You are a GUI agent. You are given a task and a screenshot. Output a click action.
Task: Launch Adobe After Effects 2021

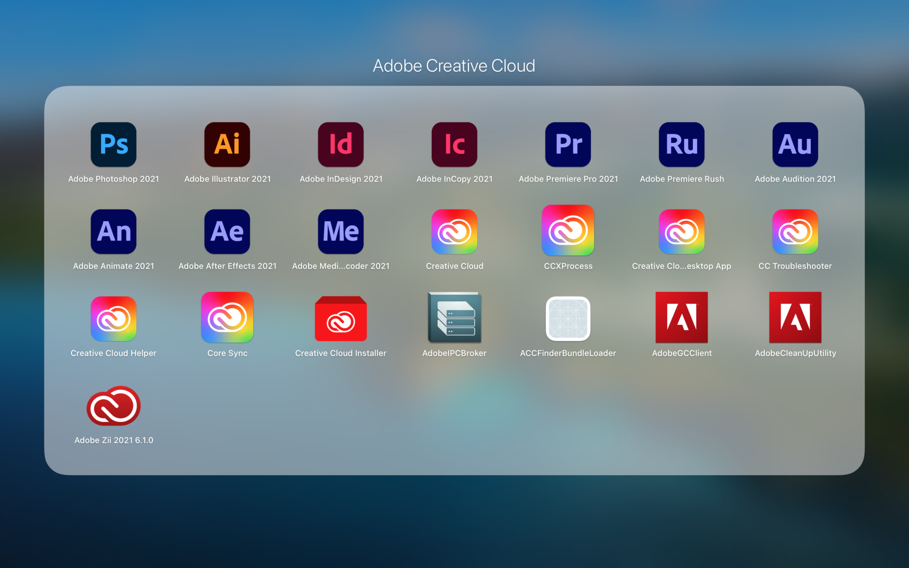tap(227, 231)
